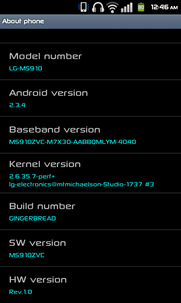Tap the GINGERBREAD build value

coord(33,218)
